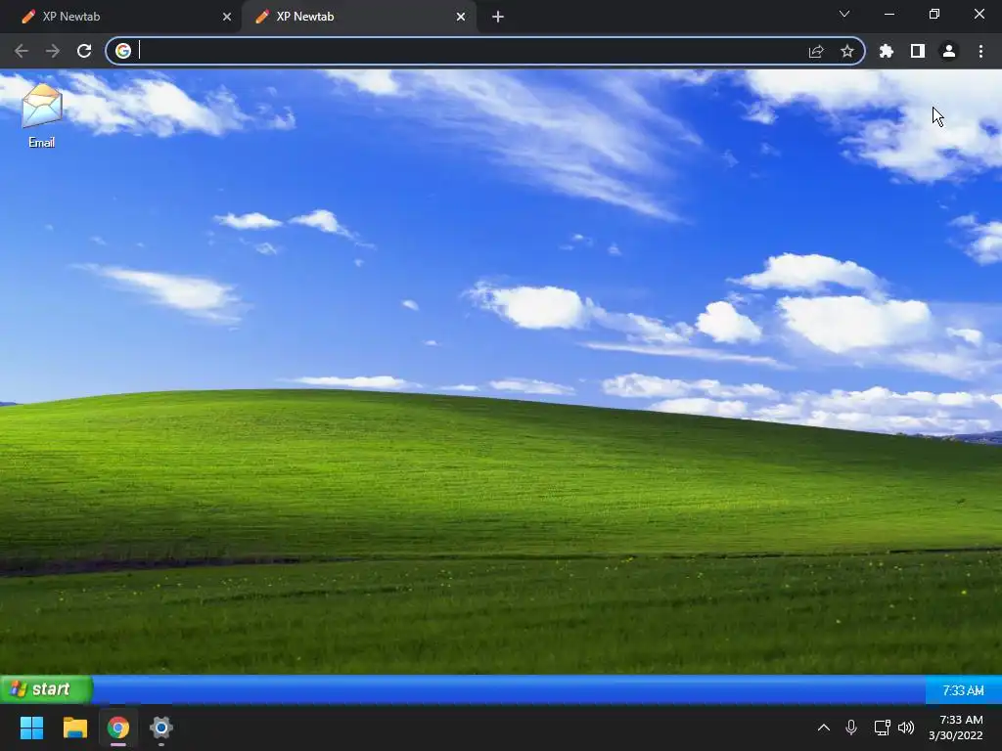Open the Email desktop icon
Screen dimensions: 1002x751
pos(41,115)
